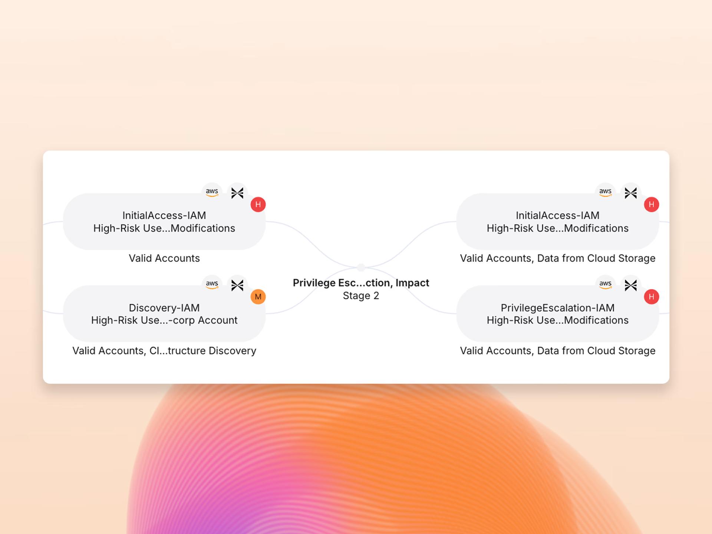Select butterfly logo icon on InitialAccess-IAM above Discovery-IAM
This screenshot has width=712, height=534.
237,193
